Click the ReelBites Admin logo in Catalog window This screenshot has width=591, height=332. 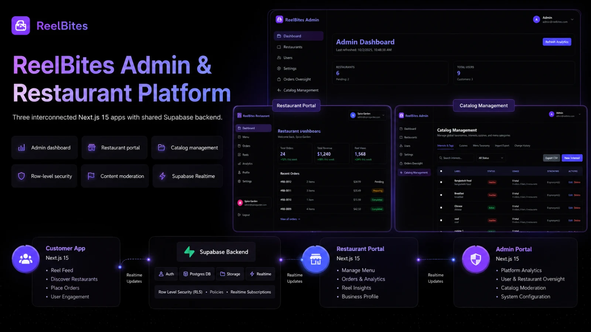pos(401,115)
